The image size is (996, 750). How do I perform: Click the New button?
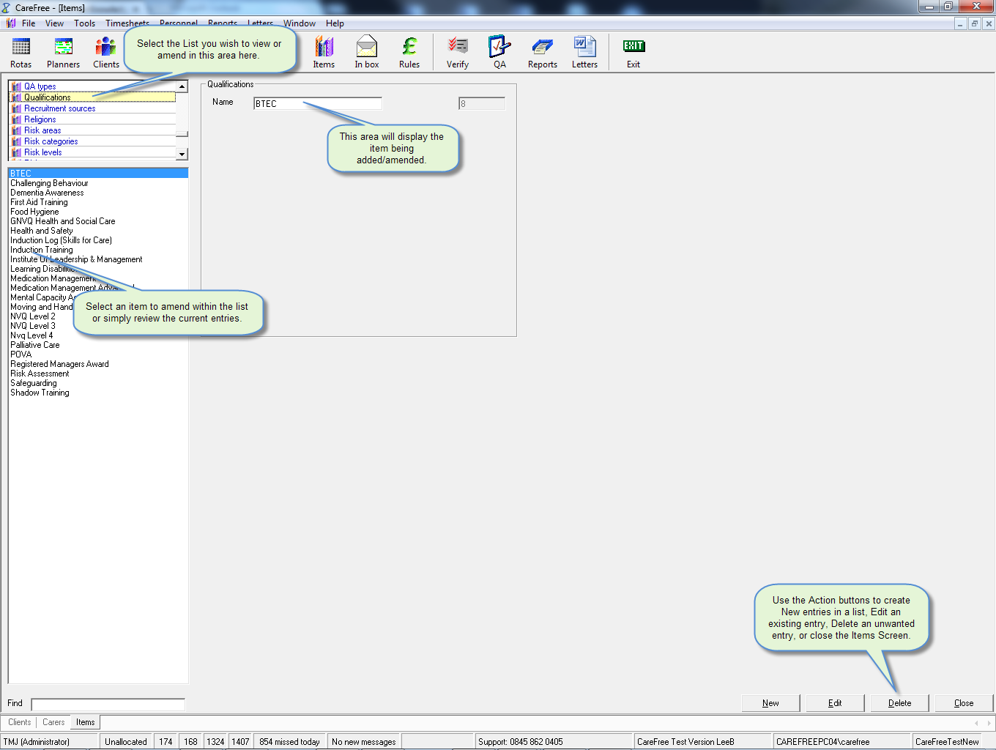point(770,703)
